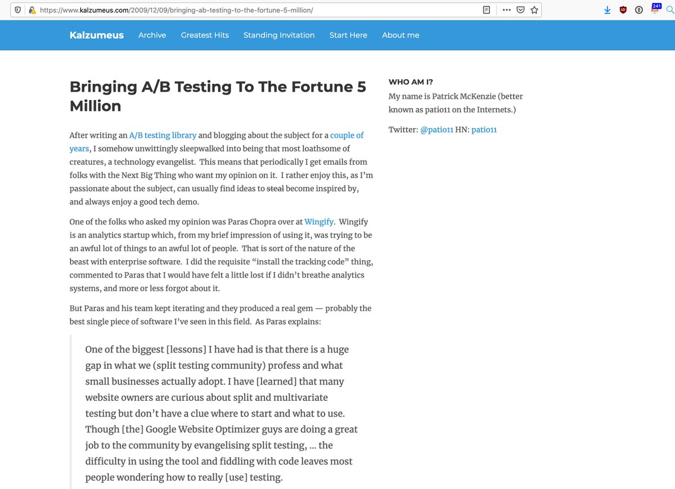
Task: Click the struck-through word 'steal'
Action: pos(275,189)
